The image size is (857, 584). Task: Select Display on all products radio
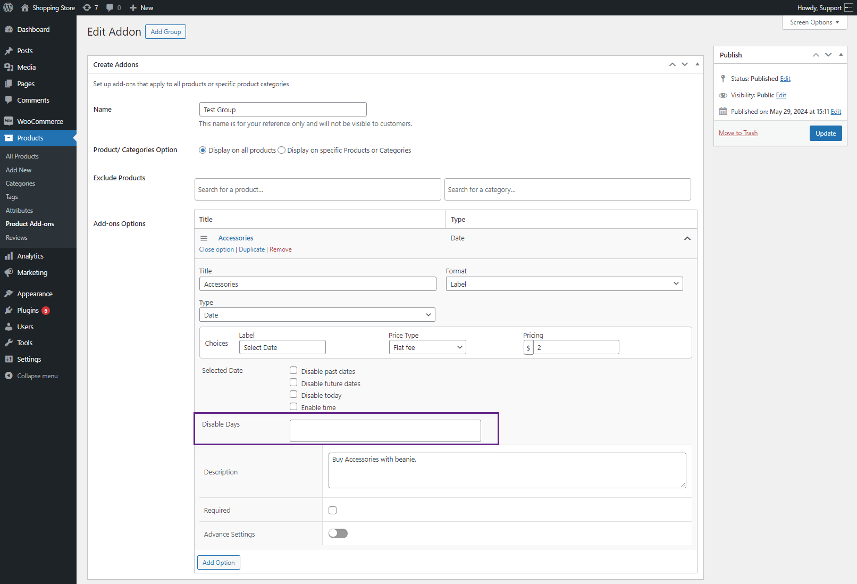pos(203,150)
